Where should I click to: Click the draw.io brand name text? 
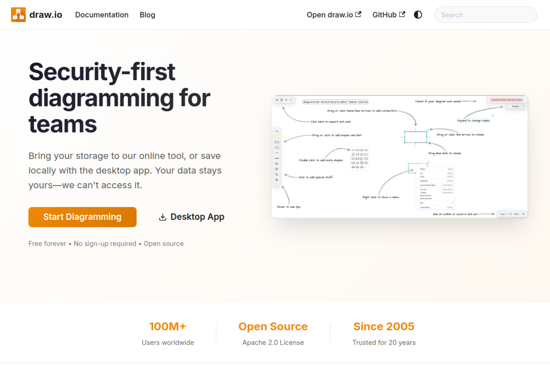(46, 15)
